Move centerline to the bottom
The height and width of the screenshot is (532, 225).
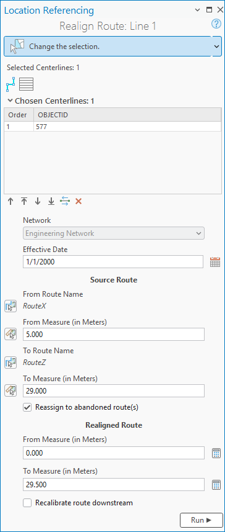(51, 202)
